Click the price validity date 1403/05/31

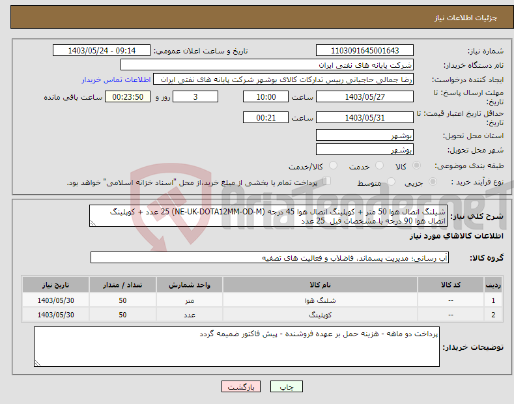tap(365, 117)
